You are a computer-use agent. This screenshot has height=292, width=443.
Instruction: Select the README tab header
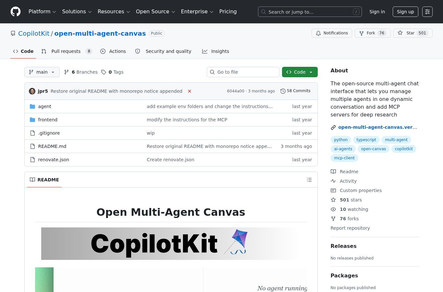coord(44,180)
